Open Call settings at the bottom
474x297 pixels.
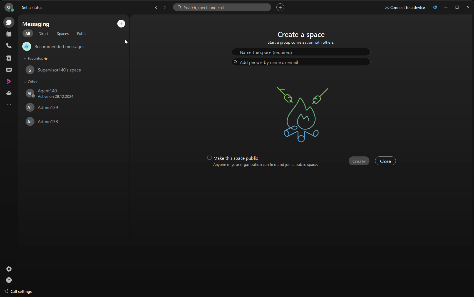pos(18,291)
